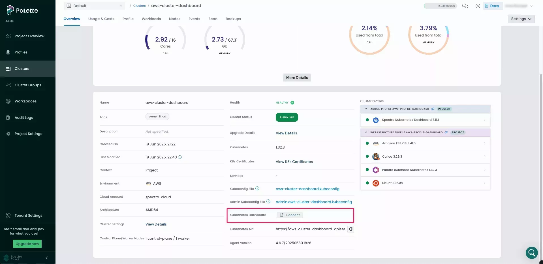Click Connect for Kubernetes Dashboard
543x264 pixels.
coord(289,215)
